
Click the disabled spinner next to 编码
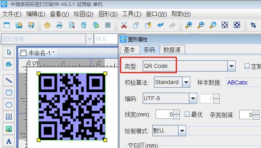pos(210,99)
